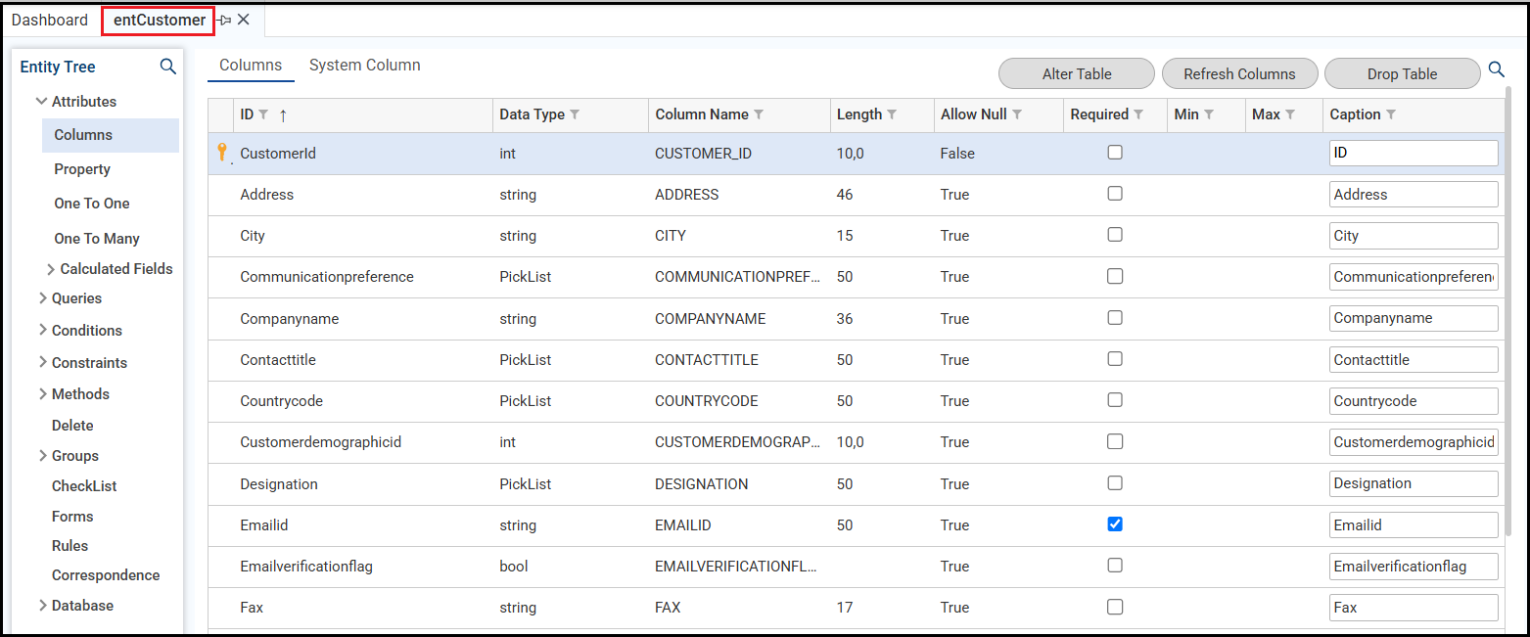
Task: Switch to the System Column tab
Action: [364, 66]
